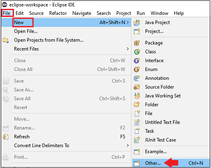Choose the purple Interface icon

coord(137,61)
